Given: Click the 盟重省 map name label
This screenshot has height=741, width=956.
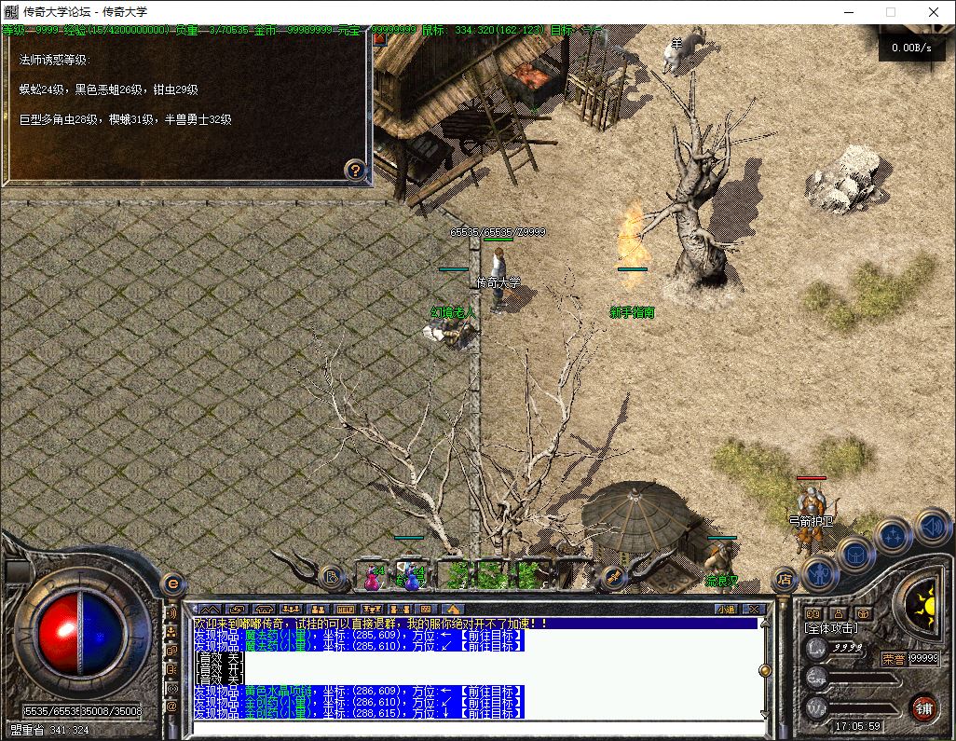Looking at the screenshot, I should coord(28,730).
